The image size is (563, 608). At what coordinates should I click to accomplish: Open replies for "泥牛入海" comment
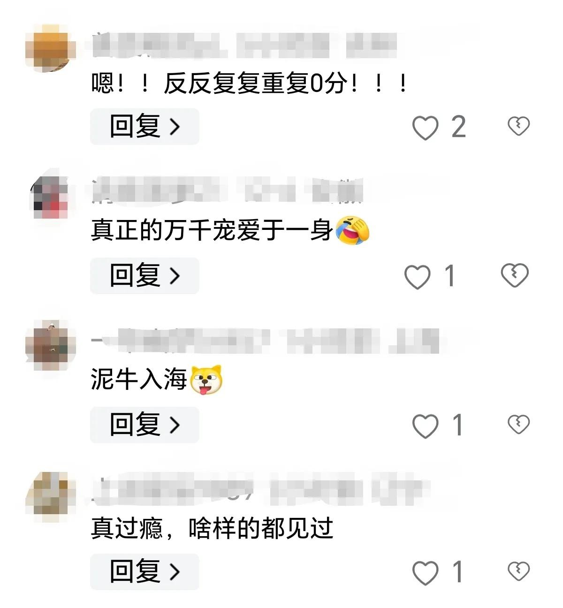click(x=145, y=425)
